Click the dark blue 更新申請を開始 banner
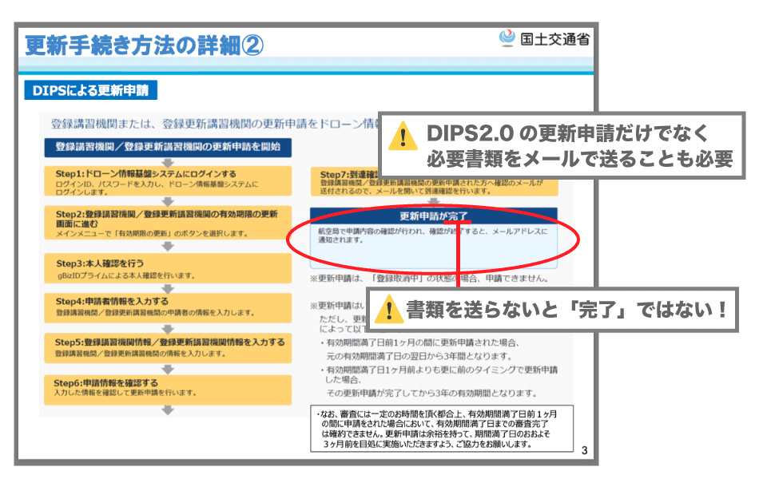 tap(168, 147)
